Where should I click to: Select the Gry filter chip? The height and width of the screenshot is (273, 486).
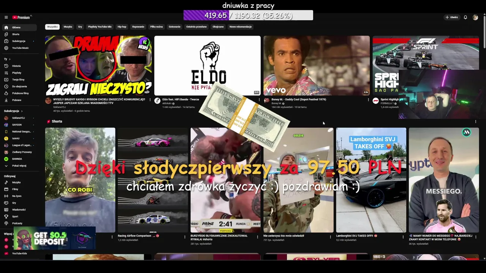80,27
